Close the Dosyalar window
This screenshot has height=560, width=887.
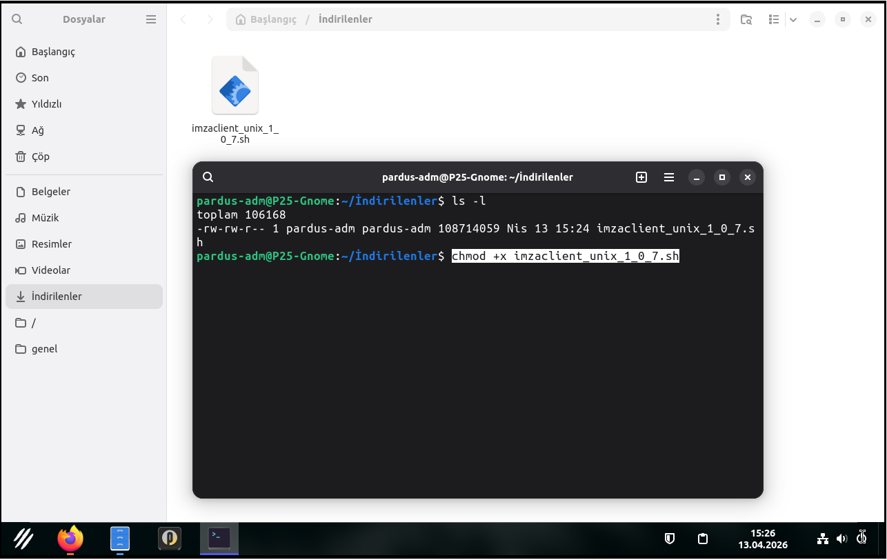tap(868, 19)
